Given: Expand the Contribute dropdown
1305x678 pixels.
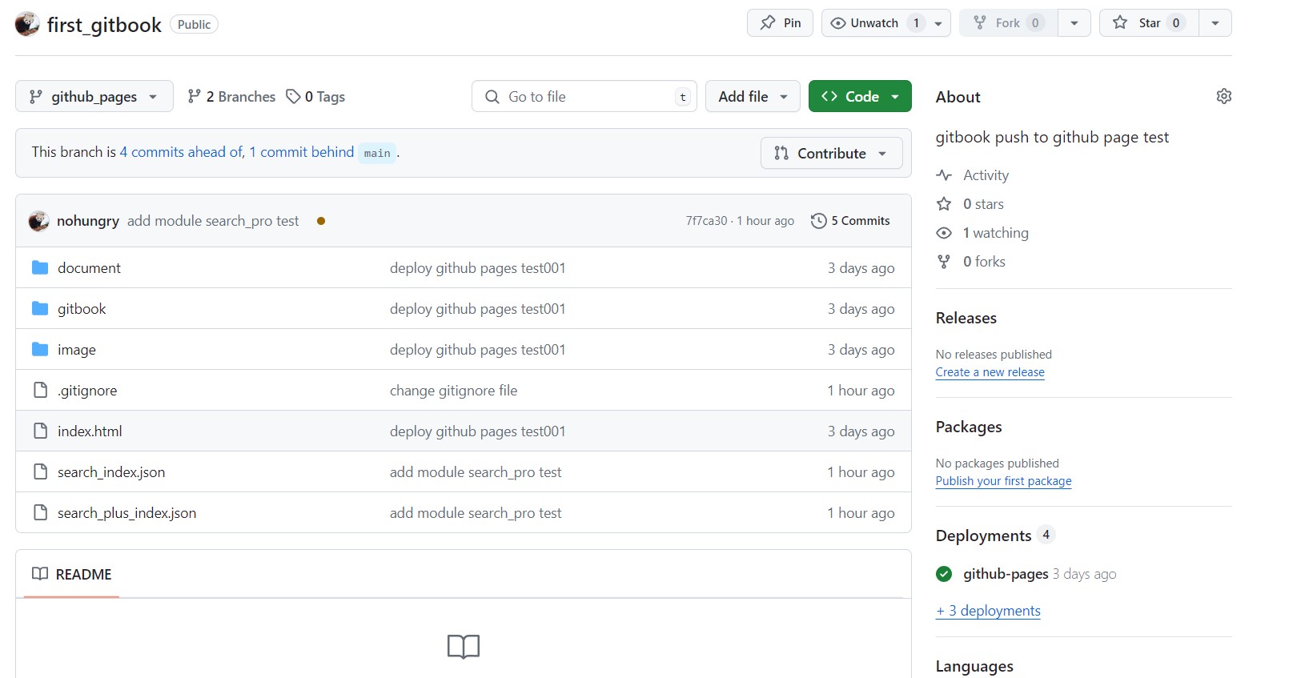Looking at the screenshot, I should coord(831,153).
